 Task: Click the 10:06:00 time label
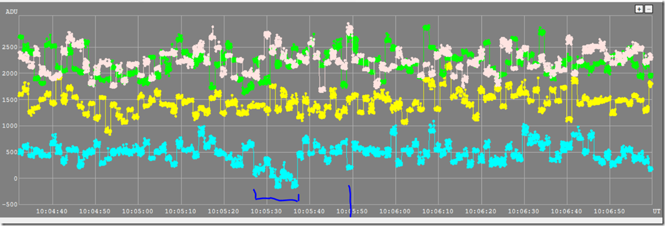pos(396,211)
